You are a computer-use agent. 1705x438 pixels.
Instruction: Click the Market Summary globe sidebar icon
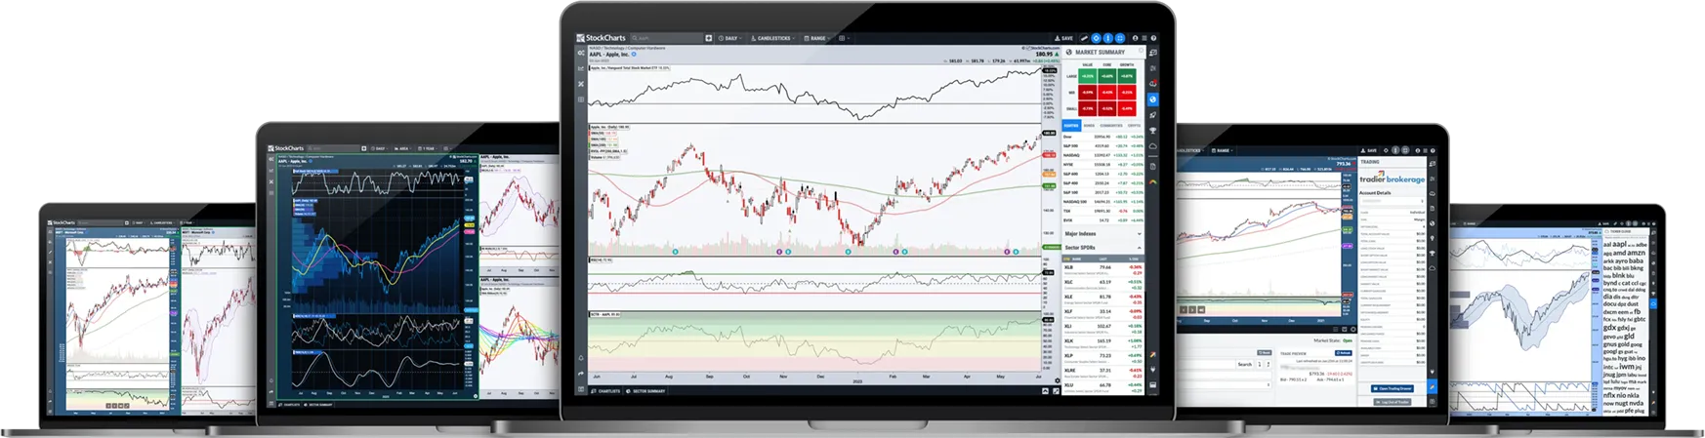point(1153,100)
